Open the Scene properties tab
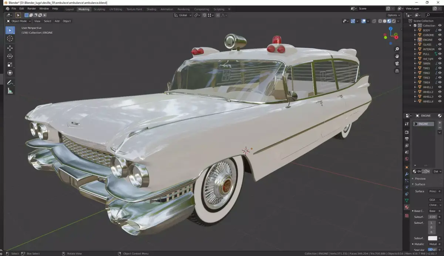The height and width of the screenshot is (256, 444). click(x=407, y=152)
